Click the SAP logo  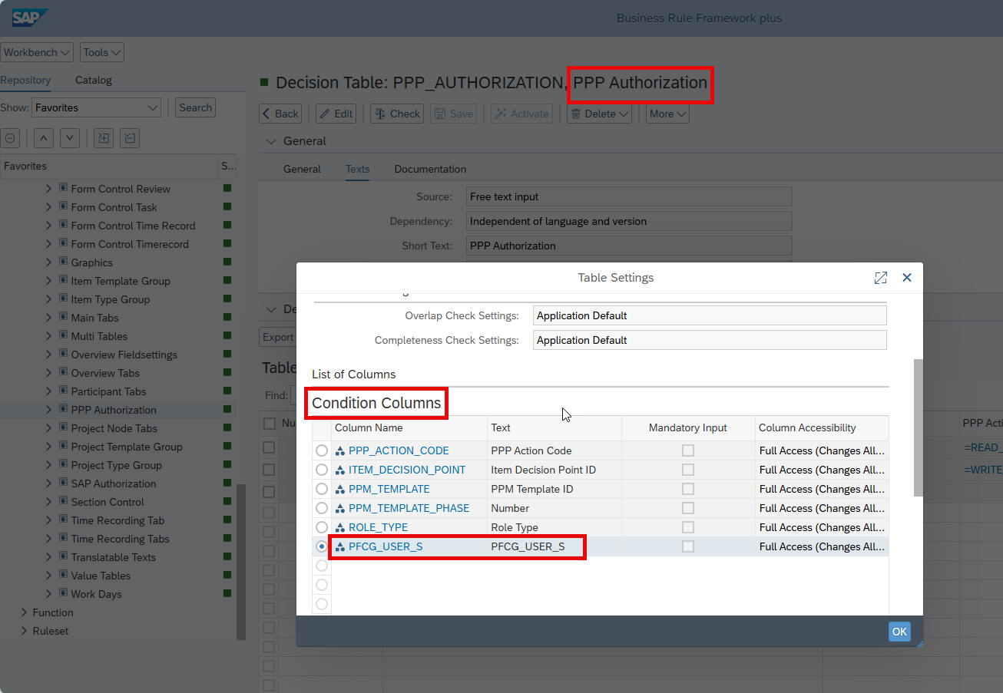pyautogui.click(x=30, y=18)
